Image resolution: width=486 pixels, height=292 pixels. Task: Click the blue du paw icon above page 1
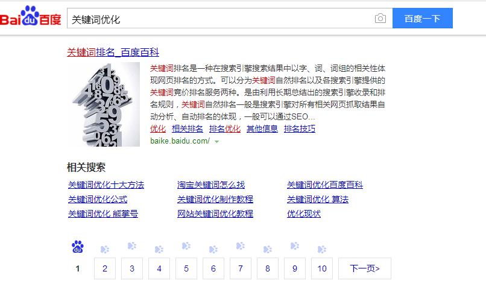click(x=78, y=247)
